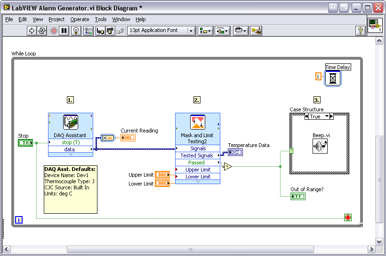Viewport: 386px width, 256px height.
Task: Expand the DAQ Assistant terminal list chevron
Action: (x=71, y=154)
